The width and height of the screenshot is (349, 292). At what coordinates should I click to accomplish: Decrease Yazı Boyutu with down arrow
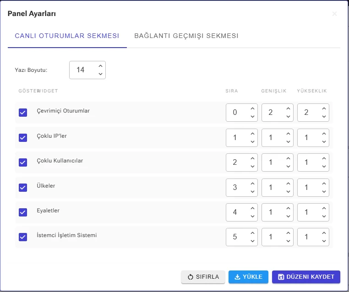pos(101,74)
